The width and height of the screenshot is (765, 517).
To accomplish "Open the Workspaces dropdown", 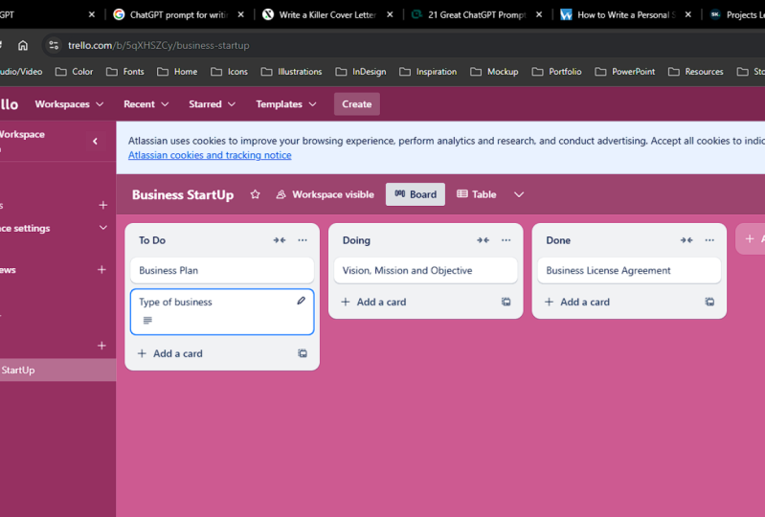I will coord(69,104).
